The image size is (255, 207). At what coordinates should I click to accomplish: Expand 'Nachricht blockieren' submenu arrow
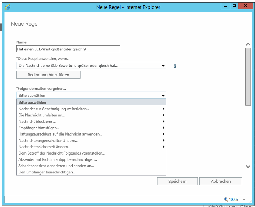(163, 121)
